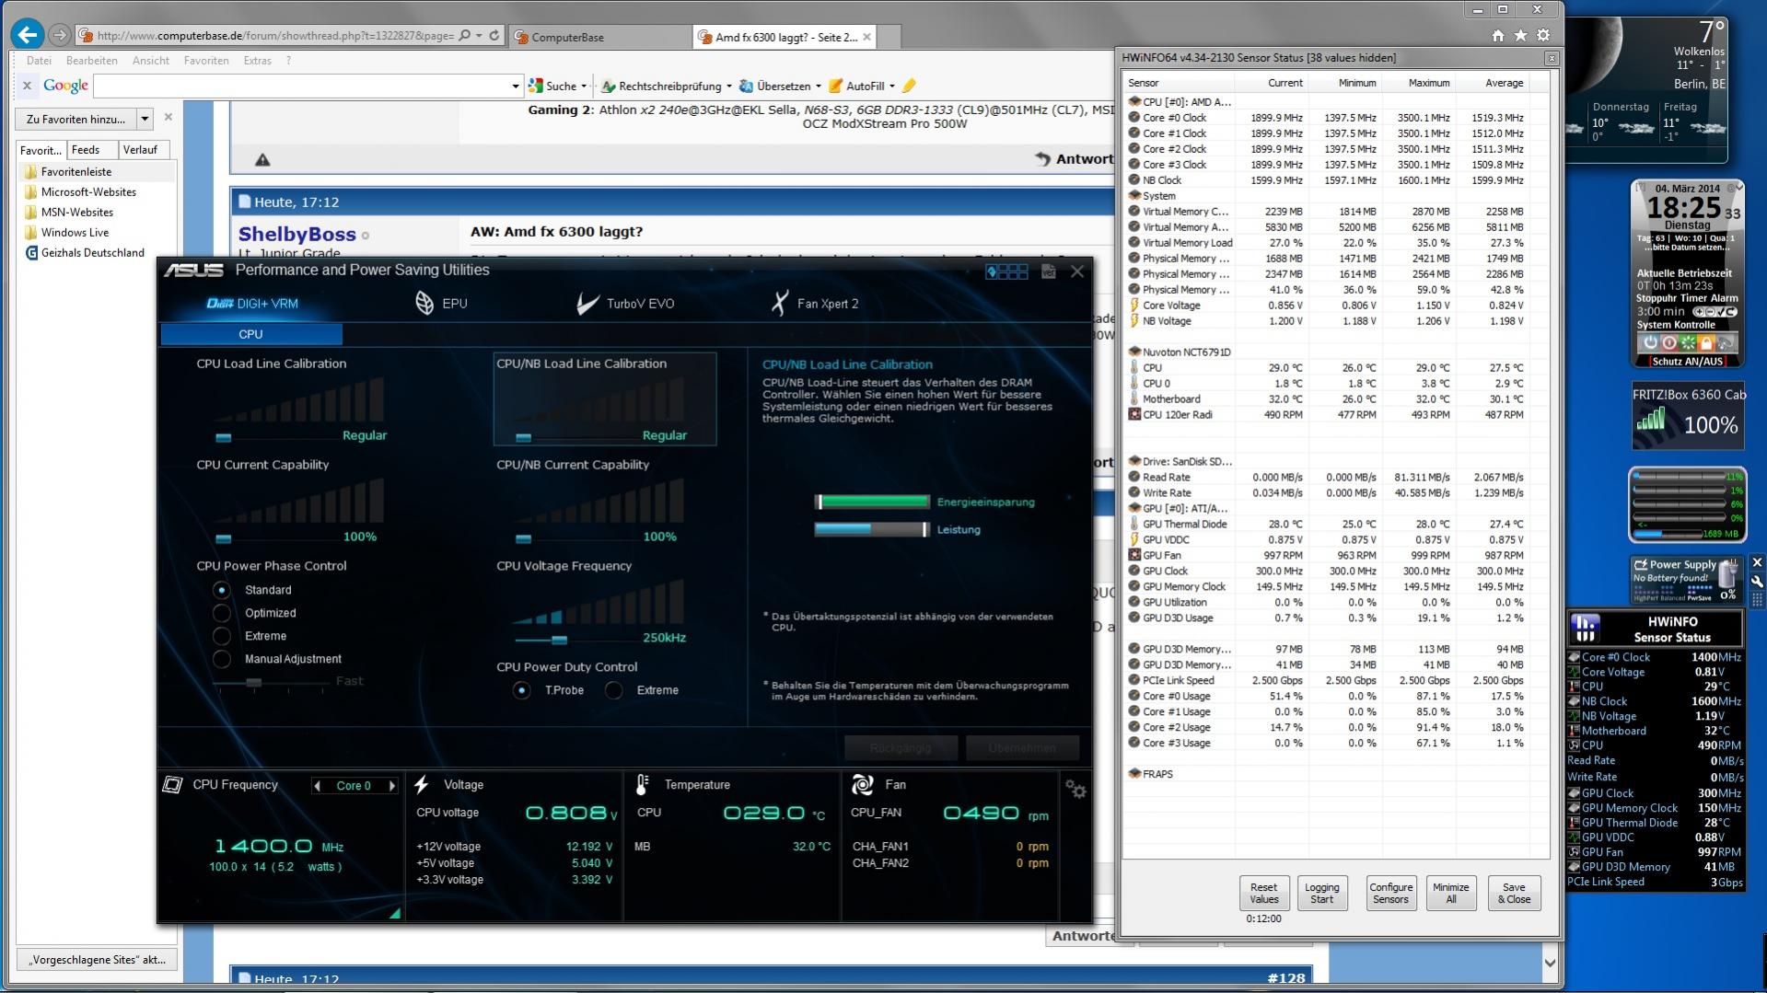Click Logging Start in HWiNFO
The image size is (1767, 993).
coord(1321,894)
